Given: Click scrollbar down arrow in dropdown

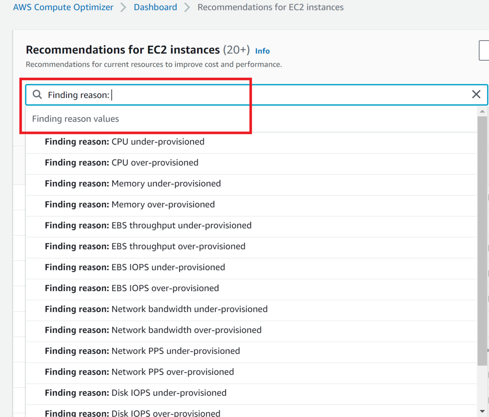Looking at the screenshot, I should 482,411.
